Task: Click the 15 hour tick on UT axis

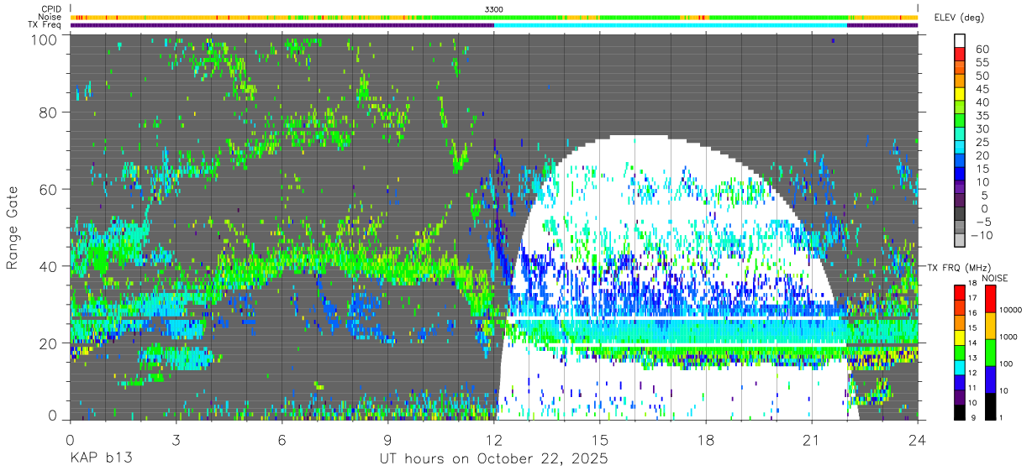Action: coord(600,440)
